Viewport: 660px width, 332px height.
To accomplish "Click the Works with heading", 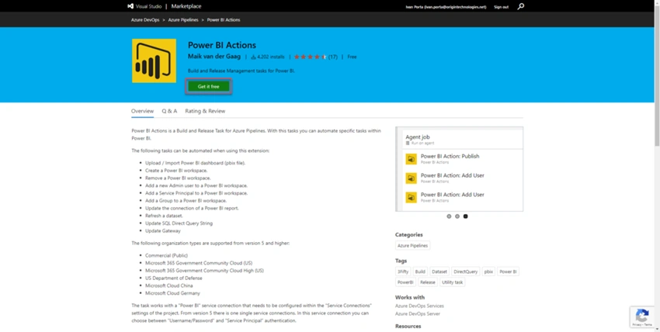I will point(410,298).
